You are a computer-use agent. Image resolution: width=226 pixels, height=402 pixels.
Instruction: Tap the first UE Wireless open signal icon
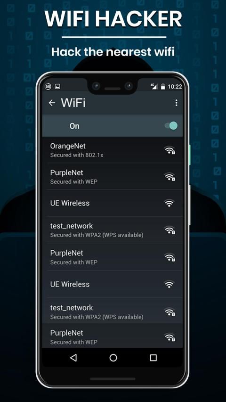(169, 203)
